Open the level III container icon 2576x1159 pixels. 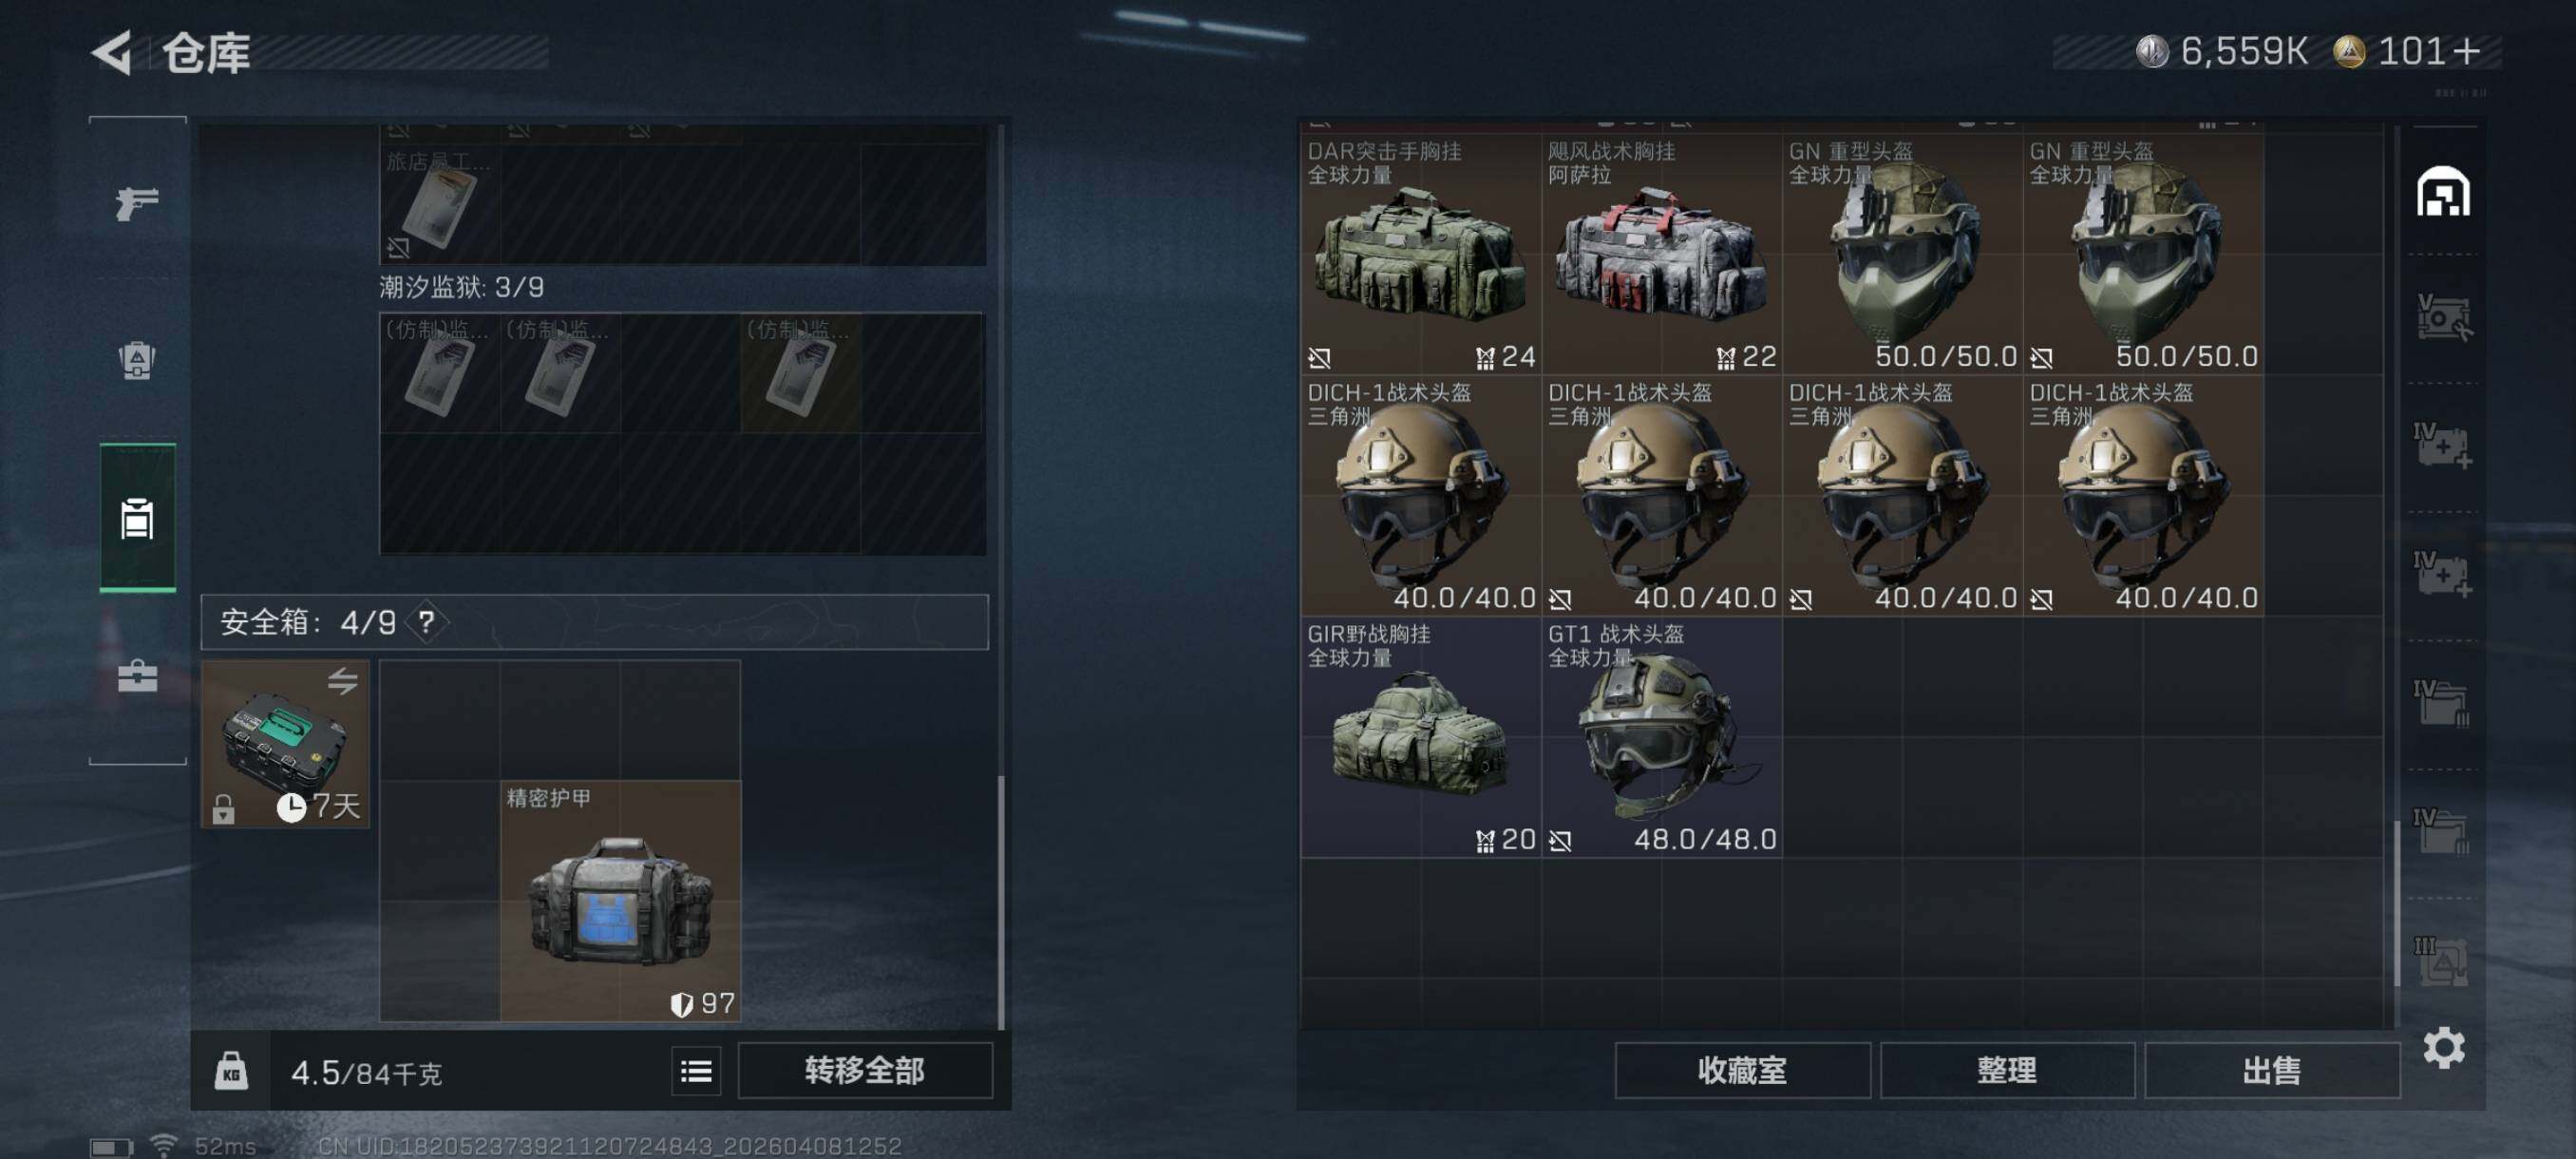2441,960
